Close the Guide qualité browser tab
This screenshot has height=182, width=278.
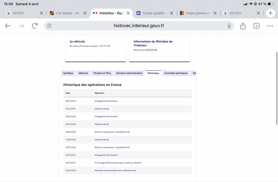(x=172, y=13)
